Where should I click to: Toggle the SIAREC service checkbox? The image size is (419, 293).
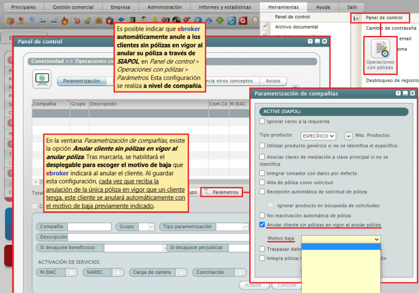117,273
